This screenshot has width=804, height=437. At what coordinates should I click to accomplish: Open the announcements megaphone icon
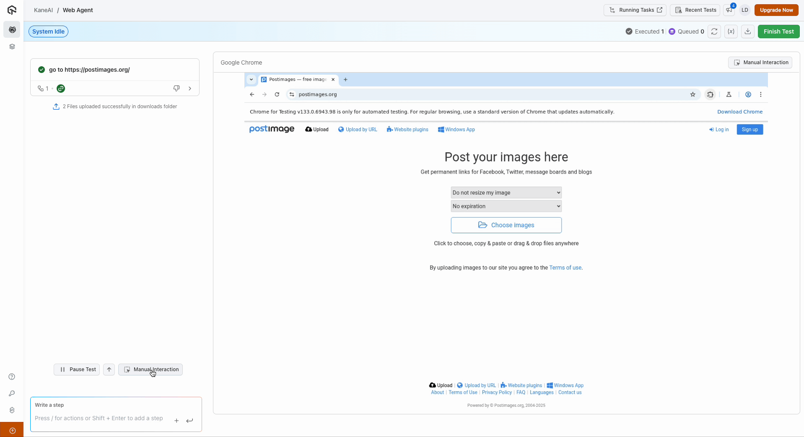729,10
